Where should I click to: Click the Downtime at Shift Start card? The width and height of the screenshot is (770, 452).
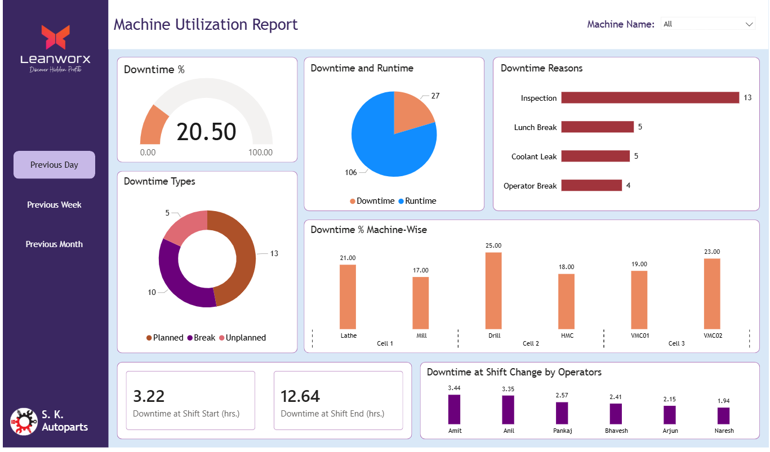tap(190, 400)
